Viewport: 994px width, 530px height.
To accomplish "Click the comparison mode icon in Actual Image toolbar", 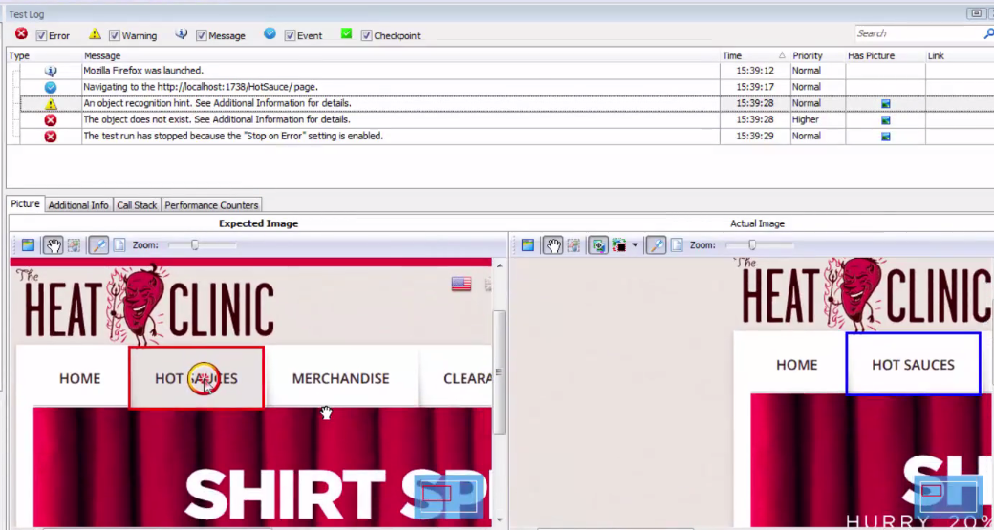I will [x=619, y=245].
